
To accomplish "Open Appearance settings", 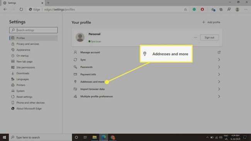I will pos(23,50).
